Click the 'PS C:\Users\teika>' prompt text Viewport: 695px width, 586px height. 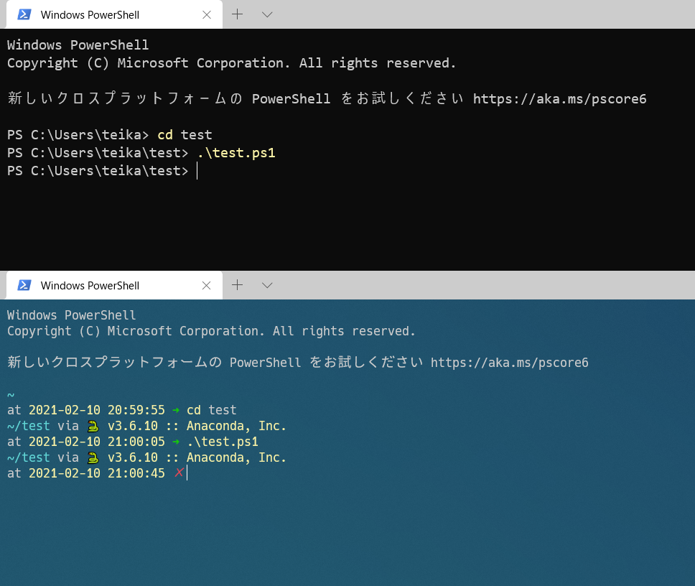coord(78,135)
